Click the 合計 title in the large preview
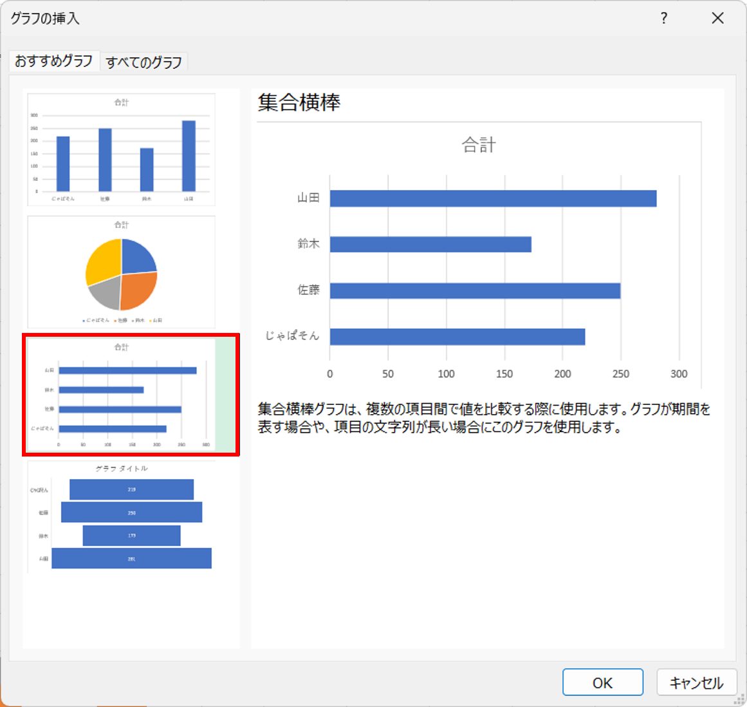This screenshot has width=747, height=707. (479, 144)
